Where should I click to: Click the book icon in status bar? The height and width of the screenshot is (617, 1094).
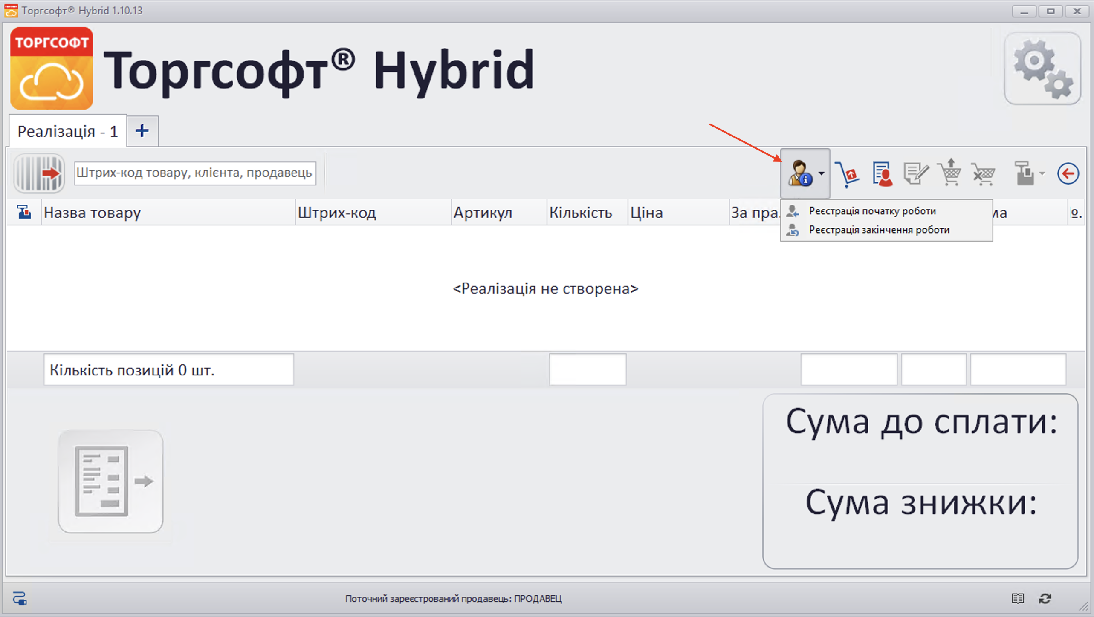click(1018, 599)
